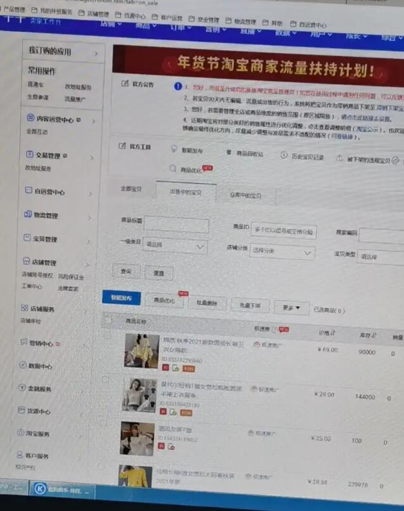Click the 货源中心 sidebar icon

[22, 410]
